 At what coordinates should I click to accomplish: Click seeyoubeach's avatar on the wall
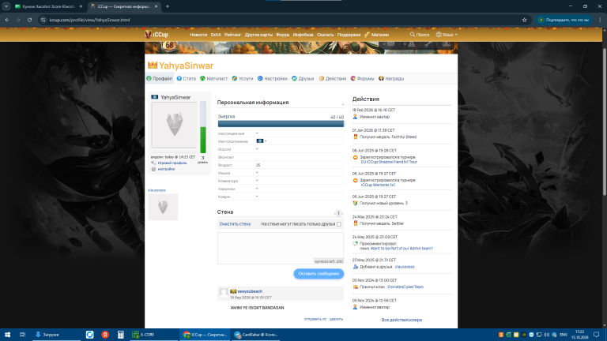point(224,293)
